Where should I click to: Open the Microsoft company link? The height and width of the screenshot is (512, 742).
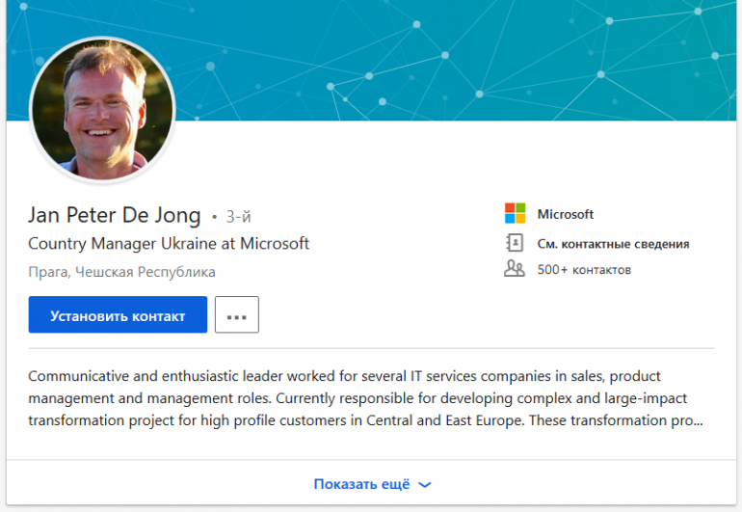pos(565,214)
